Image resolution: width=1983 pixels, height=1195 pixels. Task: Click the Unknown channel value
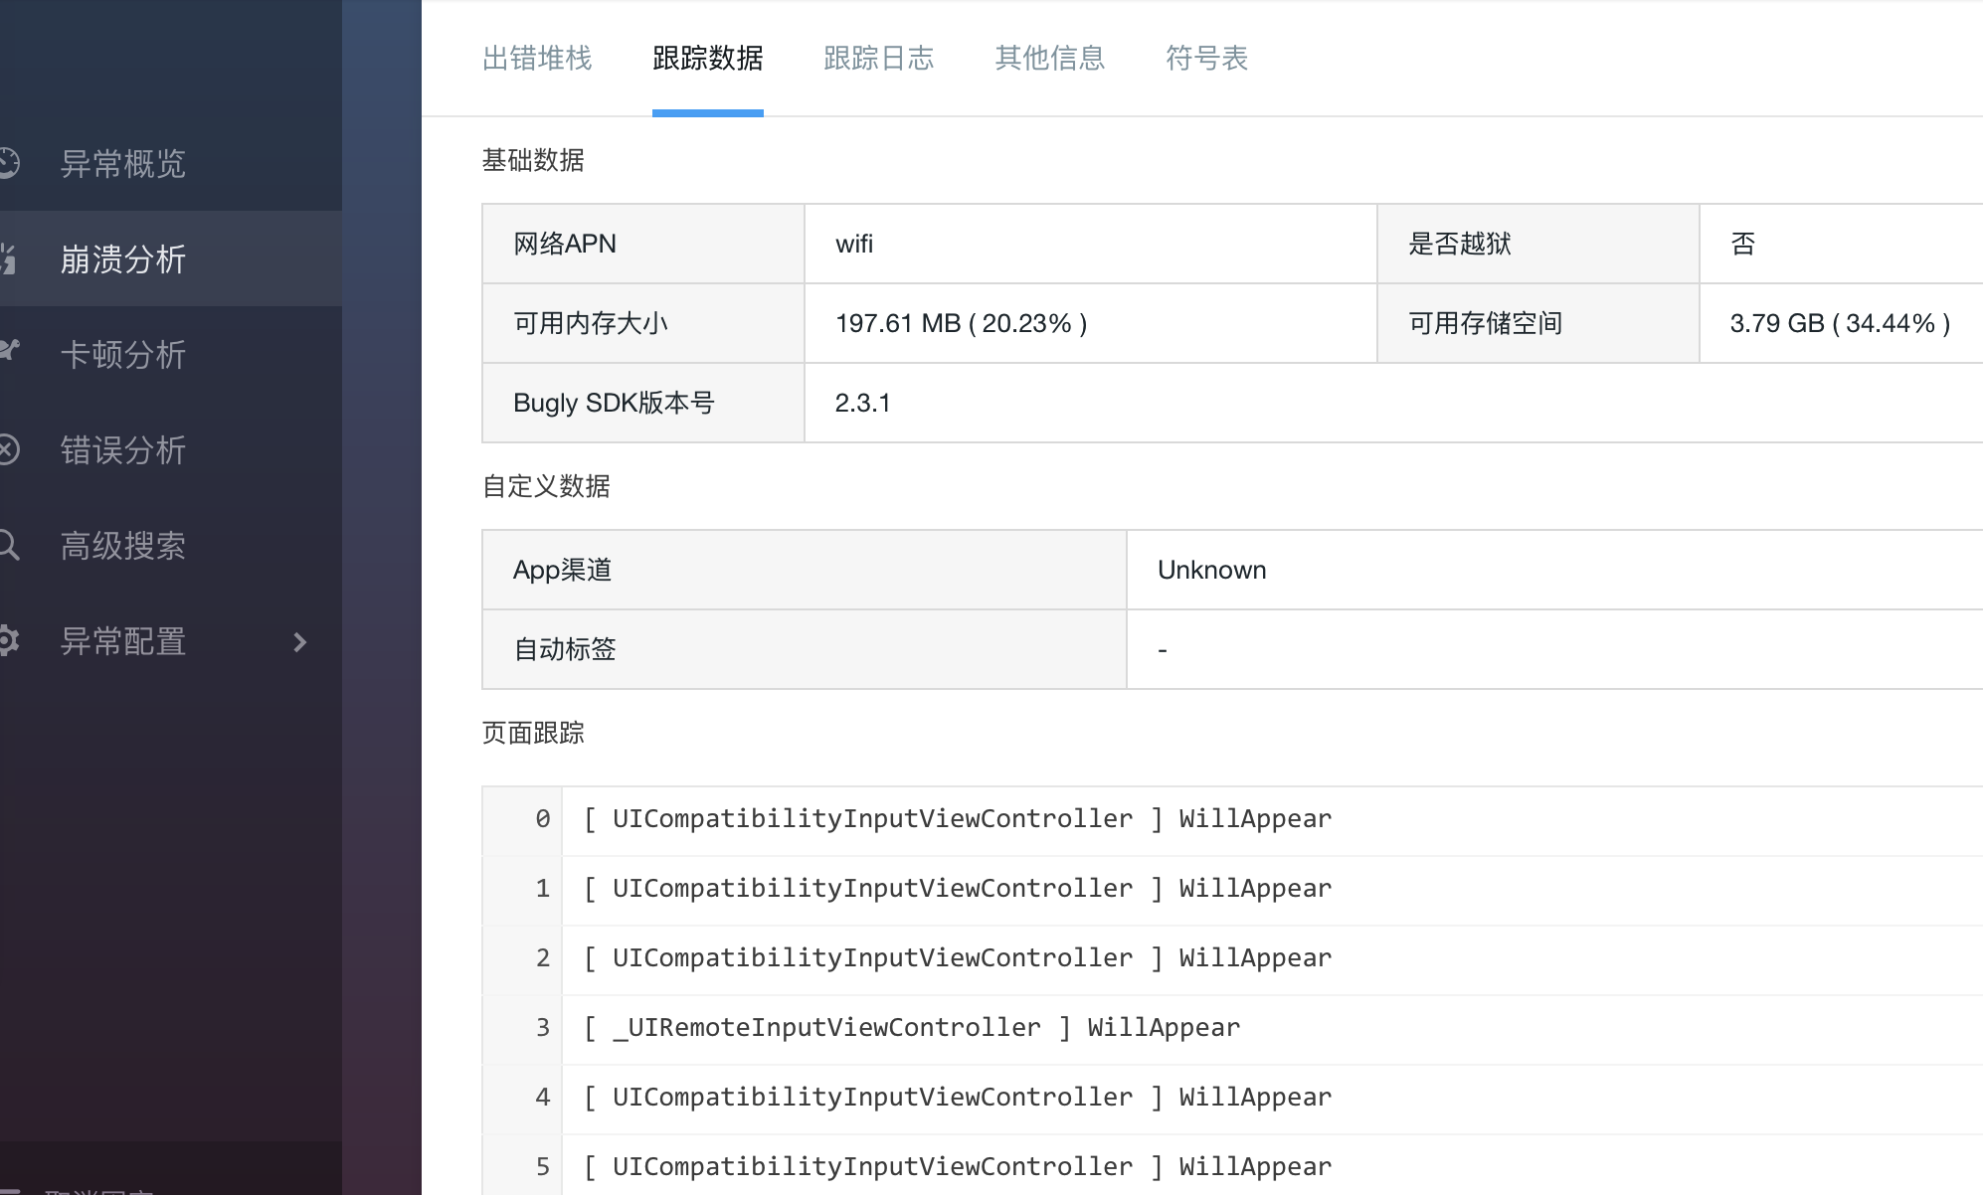point(1212,570)
